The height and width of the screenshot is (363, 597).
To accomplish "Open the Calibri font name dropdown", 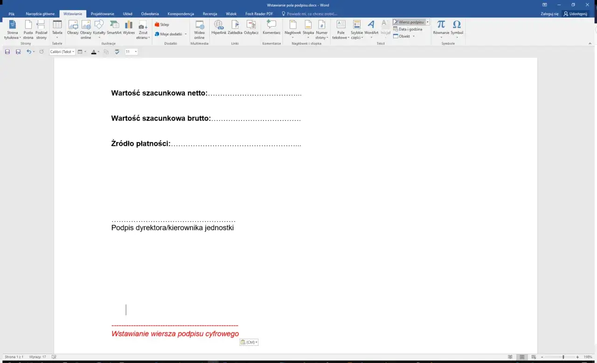I will click(62, 52).
